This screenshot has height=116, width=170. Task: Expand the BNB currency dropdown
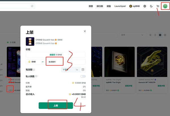(36, 62)
